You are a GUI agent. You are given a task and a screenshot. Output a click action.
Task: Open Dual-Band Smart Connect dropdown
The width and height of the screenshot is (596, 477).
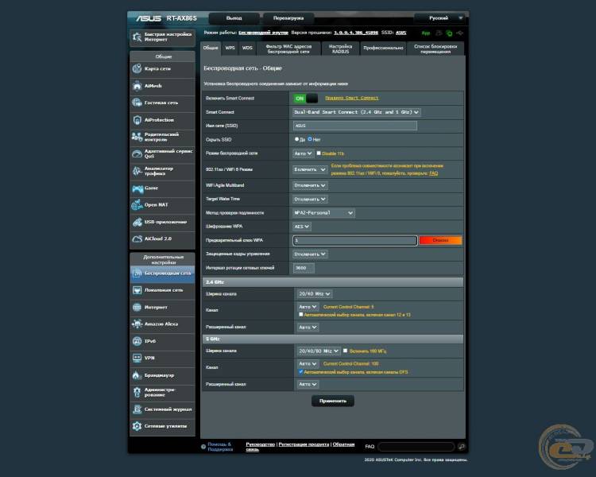[357, 112]
